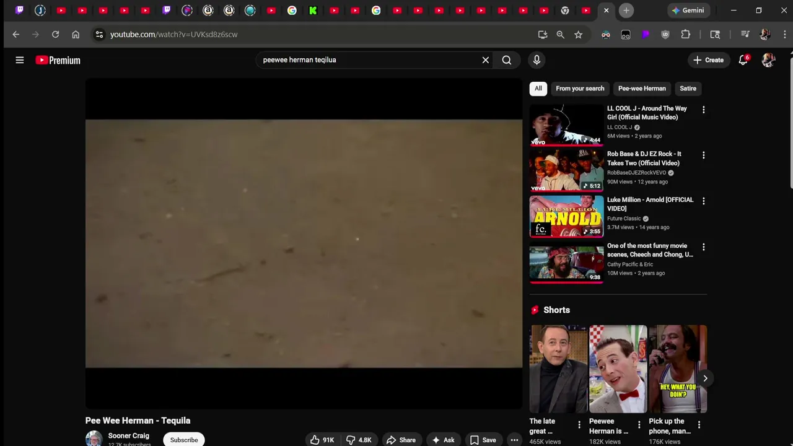
Task: Click the video player to pause
Action: [x=304, y=243]
